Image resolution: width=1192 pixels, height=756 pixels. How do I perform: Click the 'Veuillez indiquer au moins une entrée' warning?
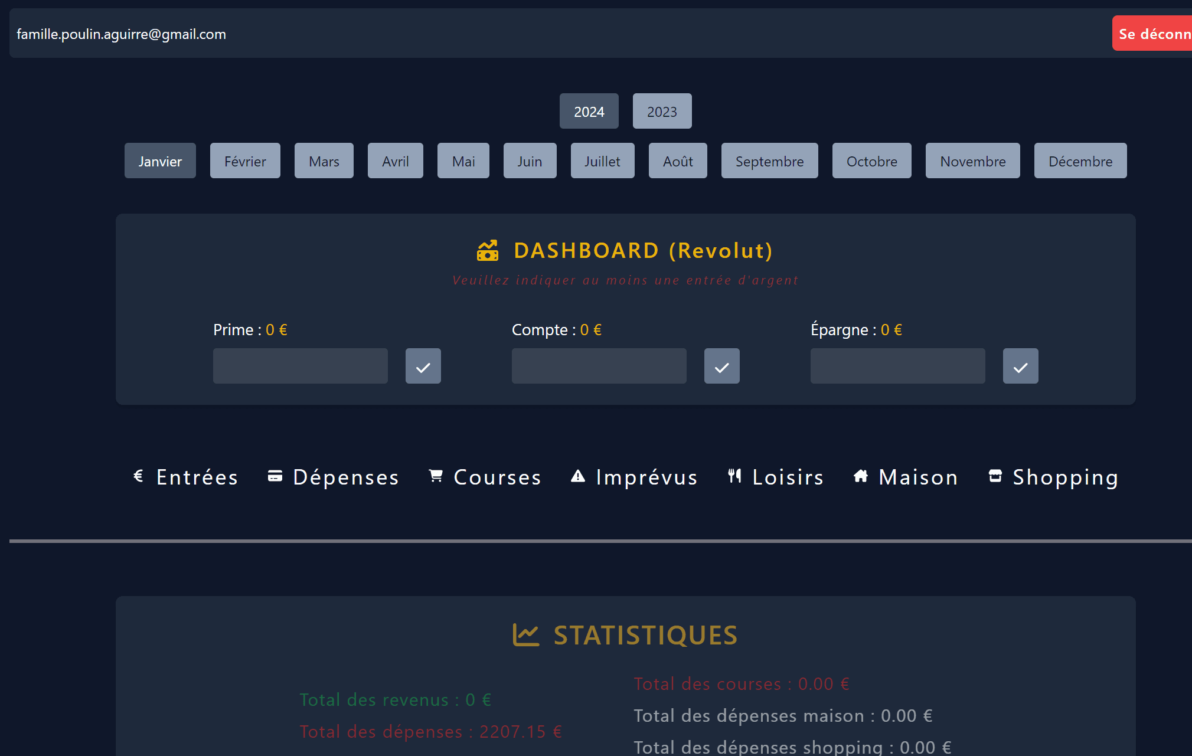626,280
